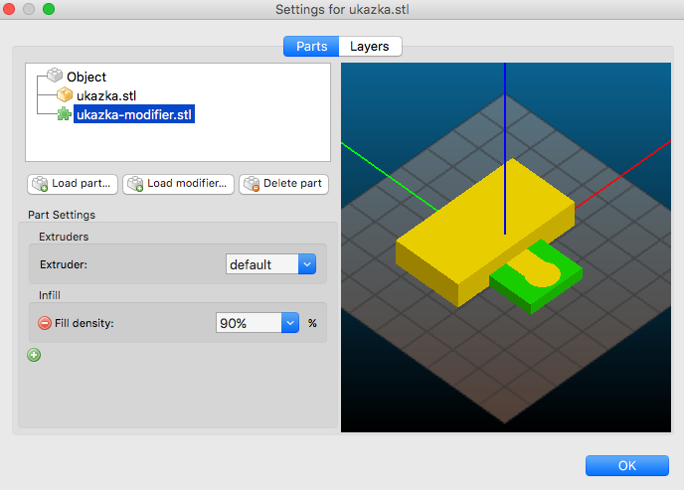Click the Delete part brick icon
Image resolution: width=684 pixels, height=490 pixels.
click(251, 184)
